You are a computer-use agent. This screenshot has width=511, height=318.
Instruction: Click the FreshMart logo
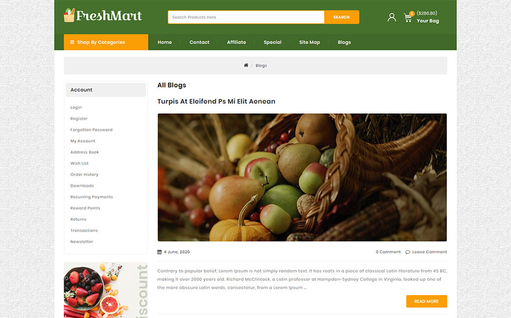[103, 15]
